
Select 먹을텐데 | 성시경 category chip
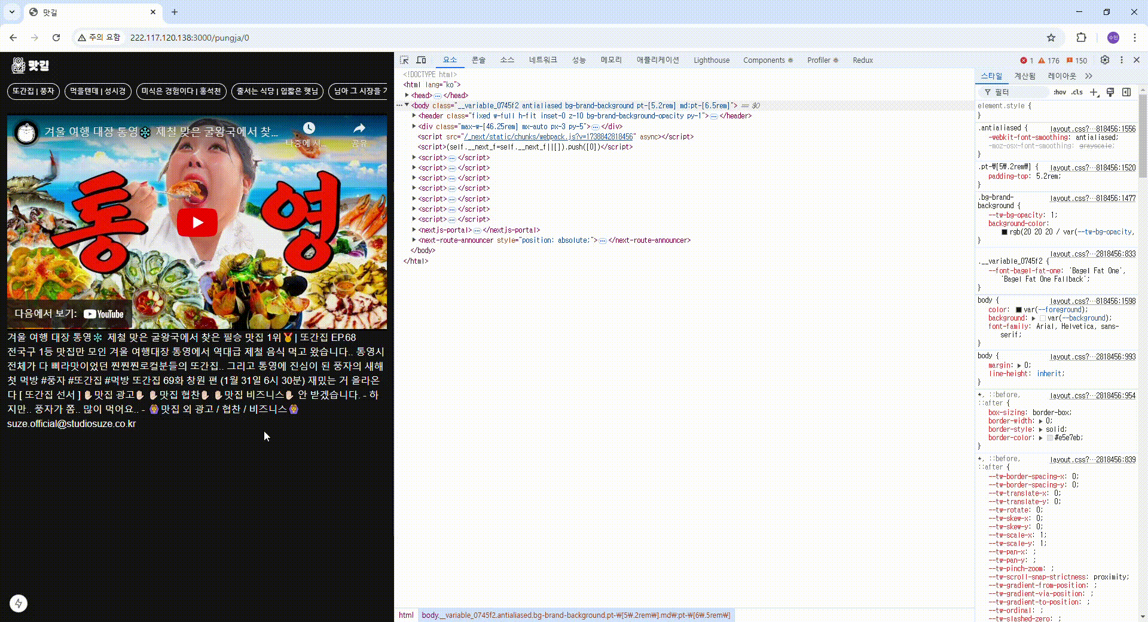click(98, 91)
